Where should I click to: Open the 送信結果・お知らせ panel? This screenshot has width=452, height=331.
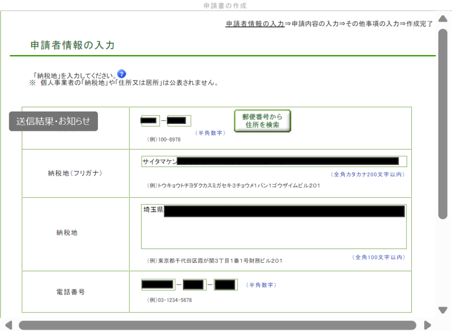point(53,121)
